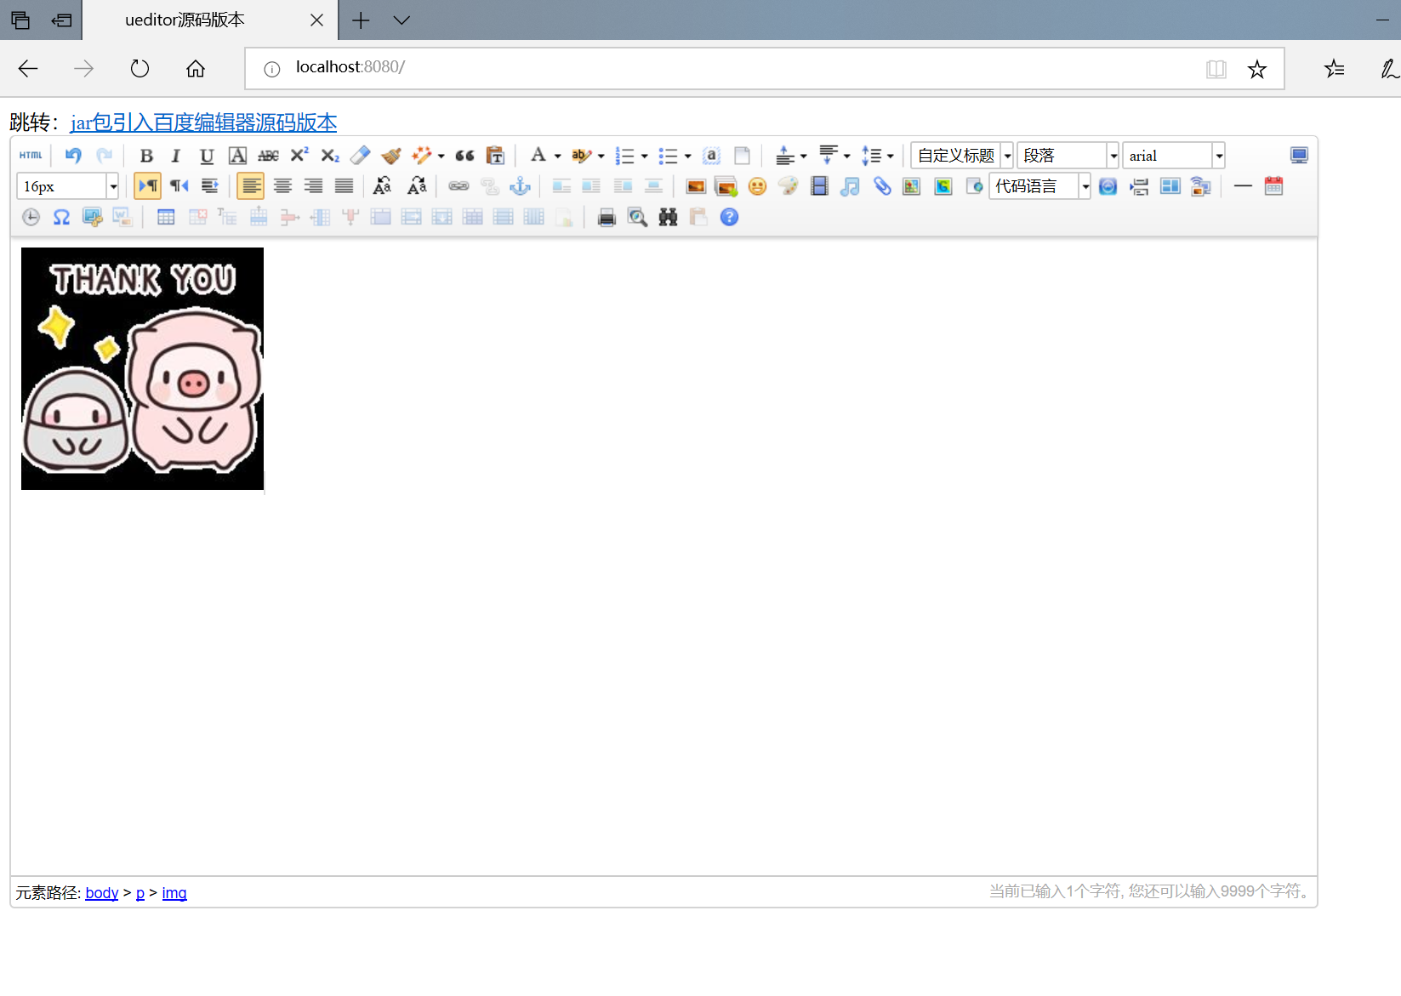Click the body element path link
Viewport: 1401px width, 996px height.
click(x=101, y=892)
